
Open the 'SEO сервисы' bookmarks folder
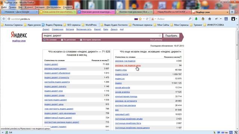72,25
